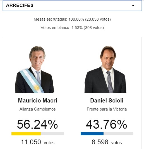Select the Daniel Scioli candidate name
144x149 pixels.
(107, 101)
